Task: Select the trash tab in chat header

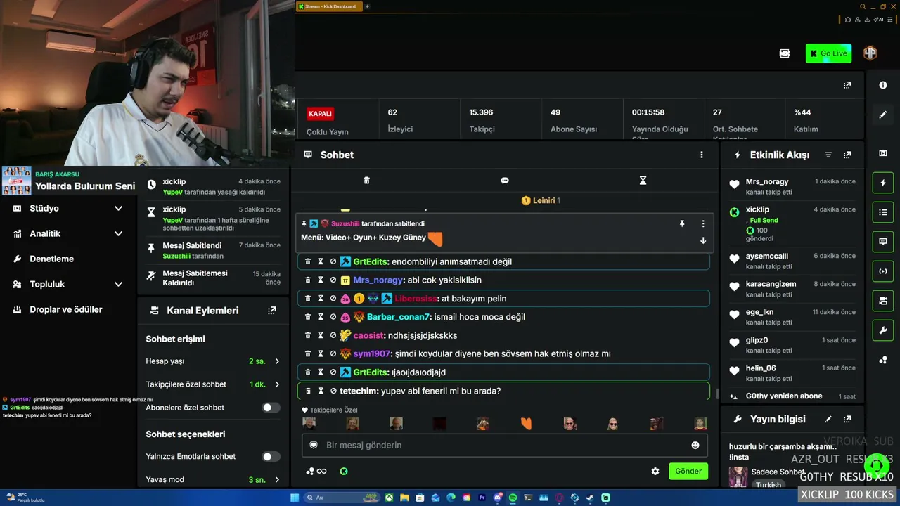Action: point(366,181)
